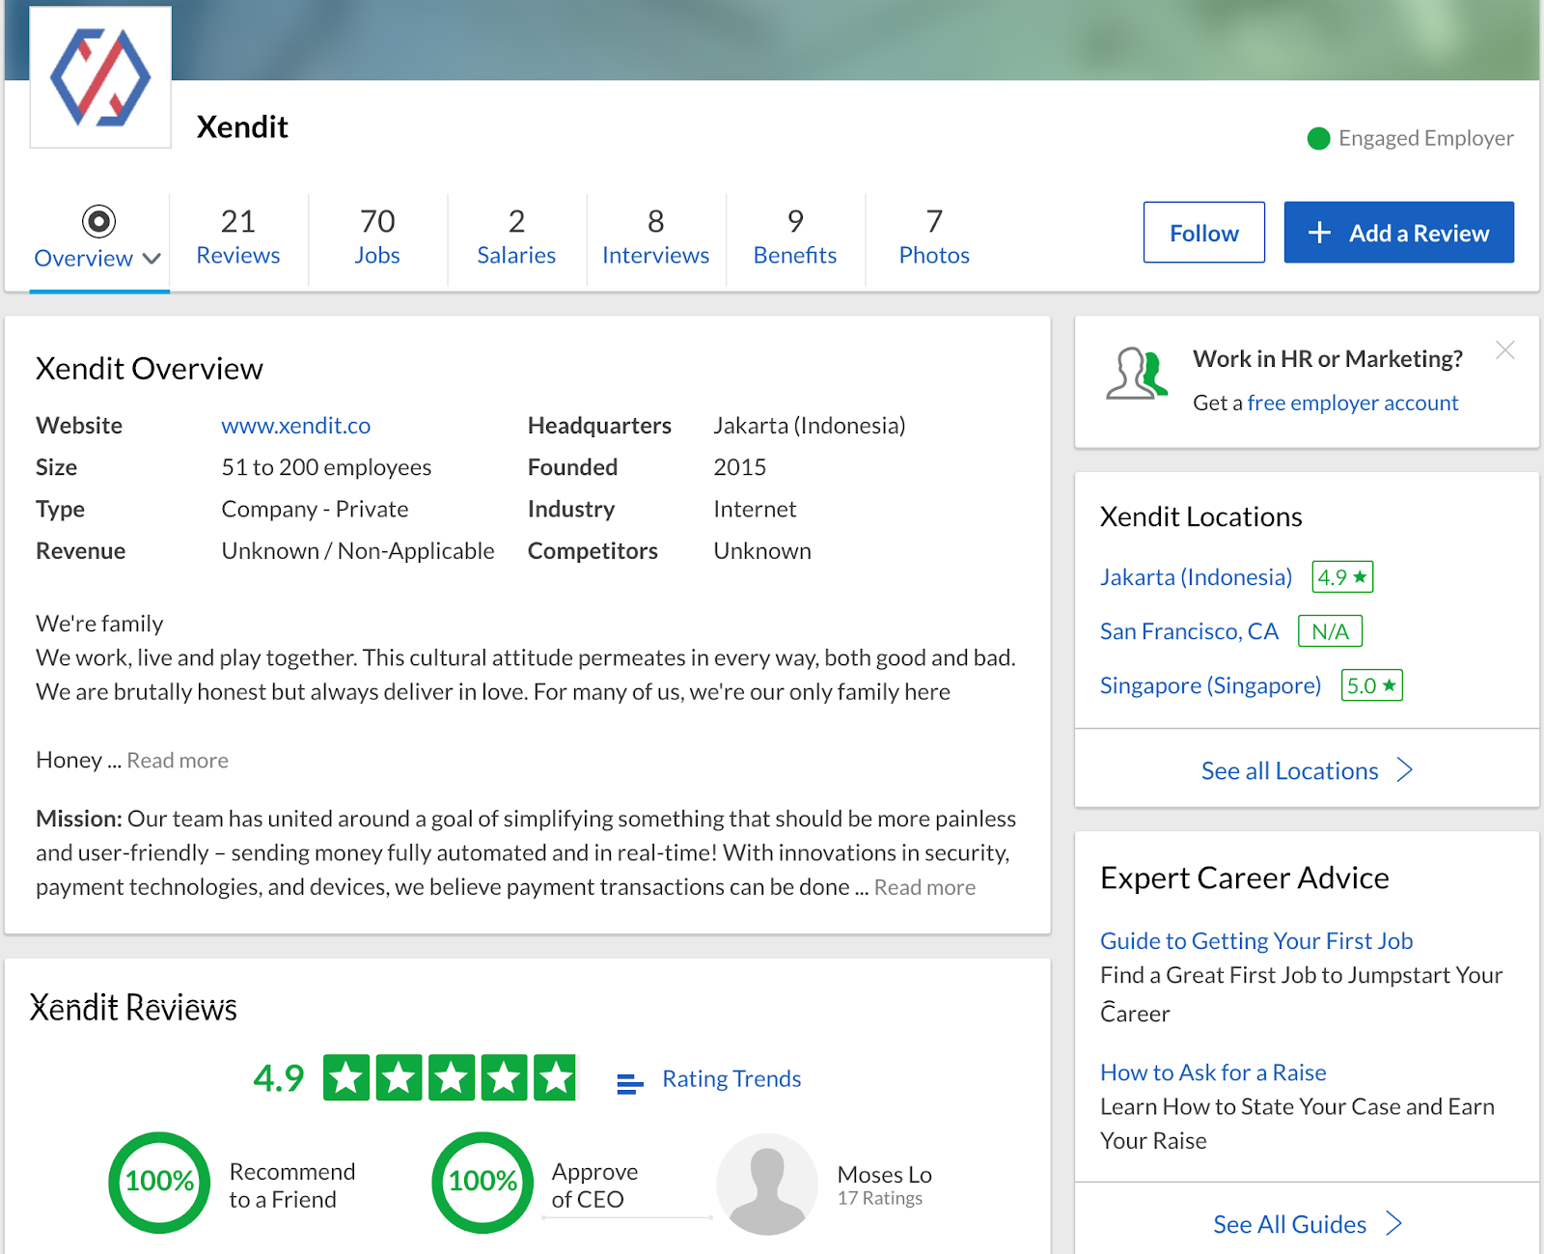Click the Overview target icon

click(98, 221)
